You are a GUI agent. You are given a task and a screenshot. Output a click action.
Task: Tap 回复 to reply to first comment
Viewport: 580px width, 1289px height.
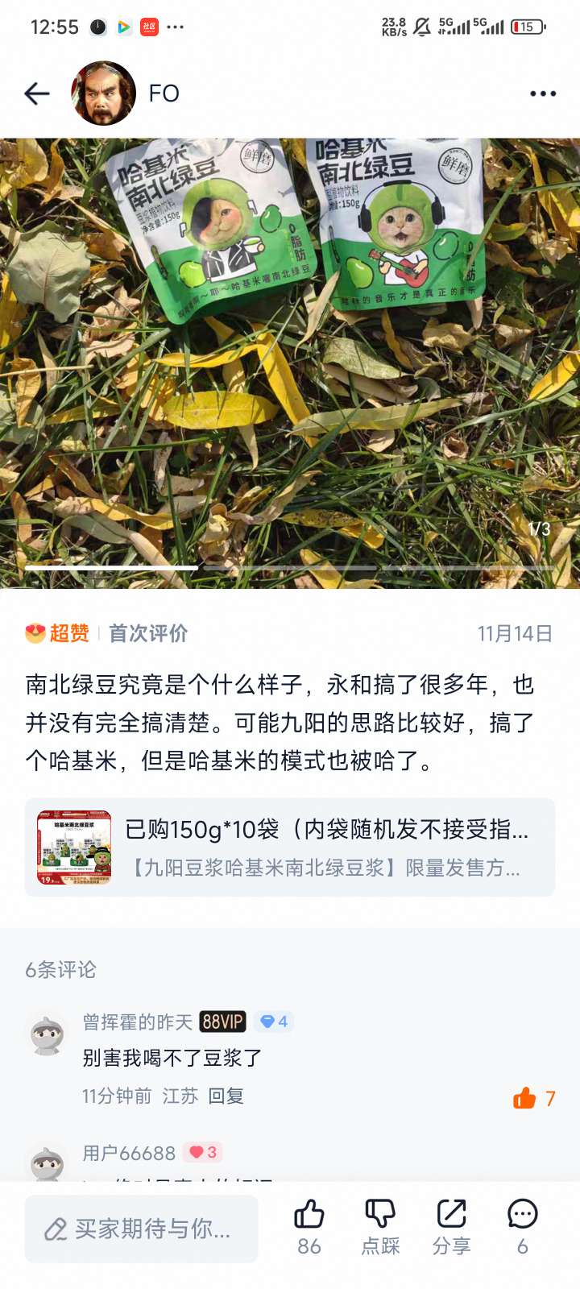[226, 1096]
